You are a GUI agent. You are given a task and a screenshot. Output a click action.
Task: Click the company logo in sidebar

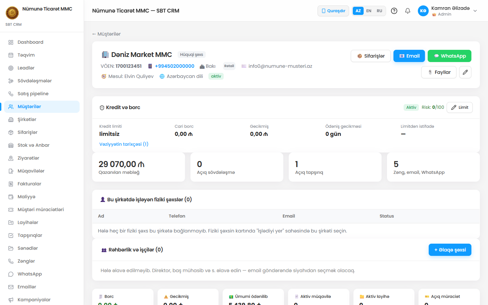tap(12, 13)
